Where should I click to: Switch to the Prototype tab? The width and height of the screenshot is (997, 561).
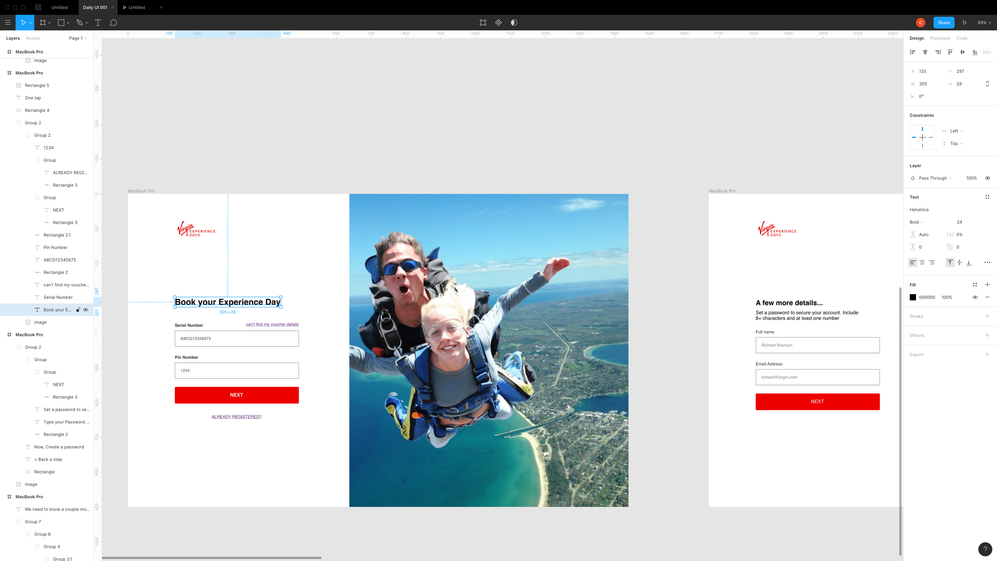[x=940, y=38]
